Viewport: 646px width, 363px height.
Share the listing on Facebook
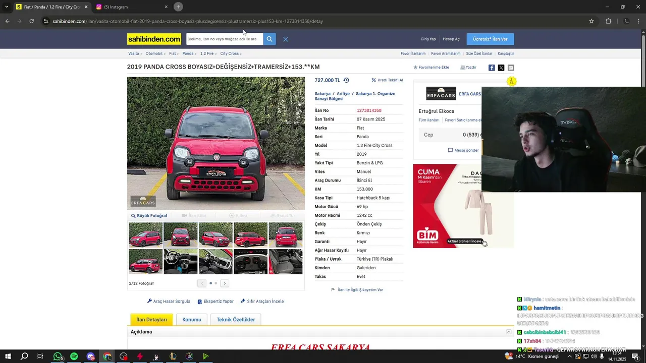[x=492, y=68]
